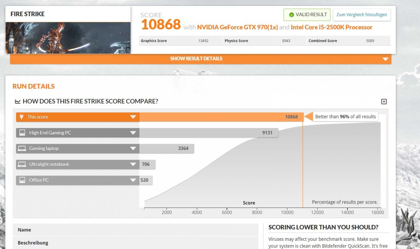The width and height of the screenshot is (420, 249).
Task: Click the green info icon in Valid Result
Action: click(x=291, y=15)
